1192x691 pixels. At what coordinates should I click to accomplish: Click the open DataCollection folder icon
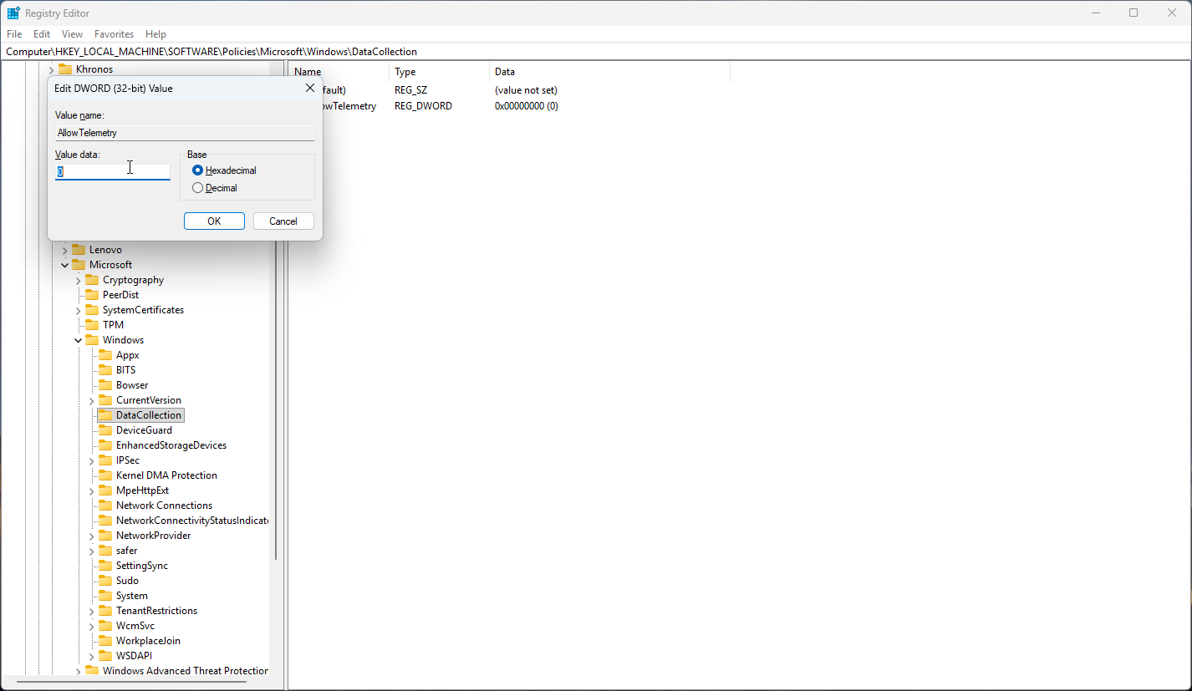coord(105,415)
